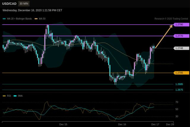Image resolution: width=190 pixels, height=127 pixels.
Task: Click the MA 20 + Bollinger Bands legend label
Action: pyautogui.click(x=19, y=19)
